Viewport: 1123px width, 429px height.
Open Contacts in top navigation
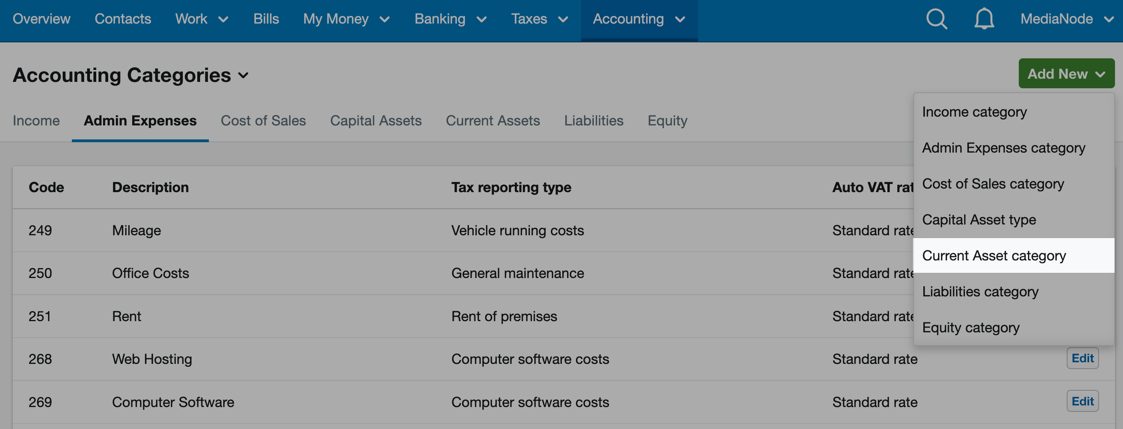coord(123,19)
